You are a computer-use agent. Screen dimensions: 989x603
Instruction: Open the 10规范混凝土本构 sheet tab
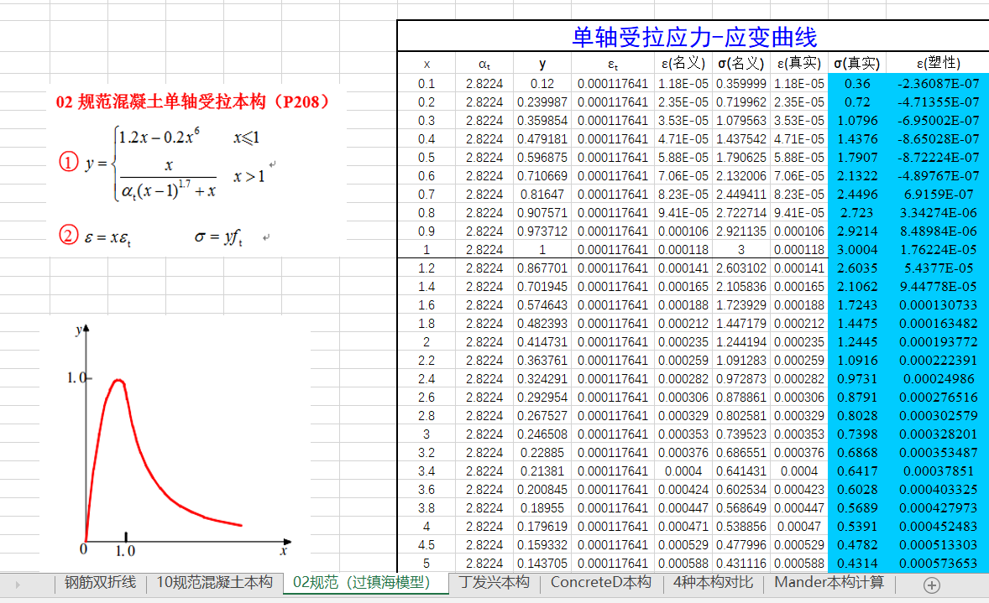pyautogui.click(x=214, y=583)
